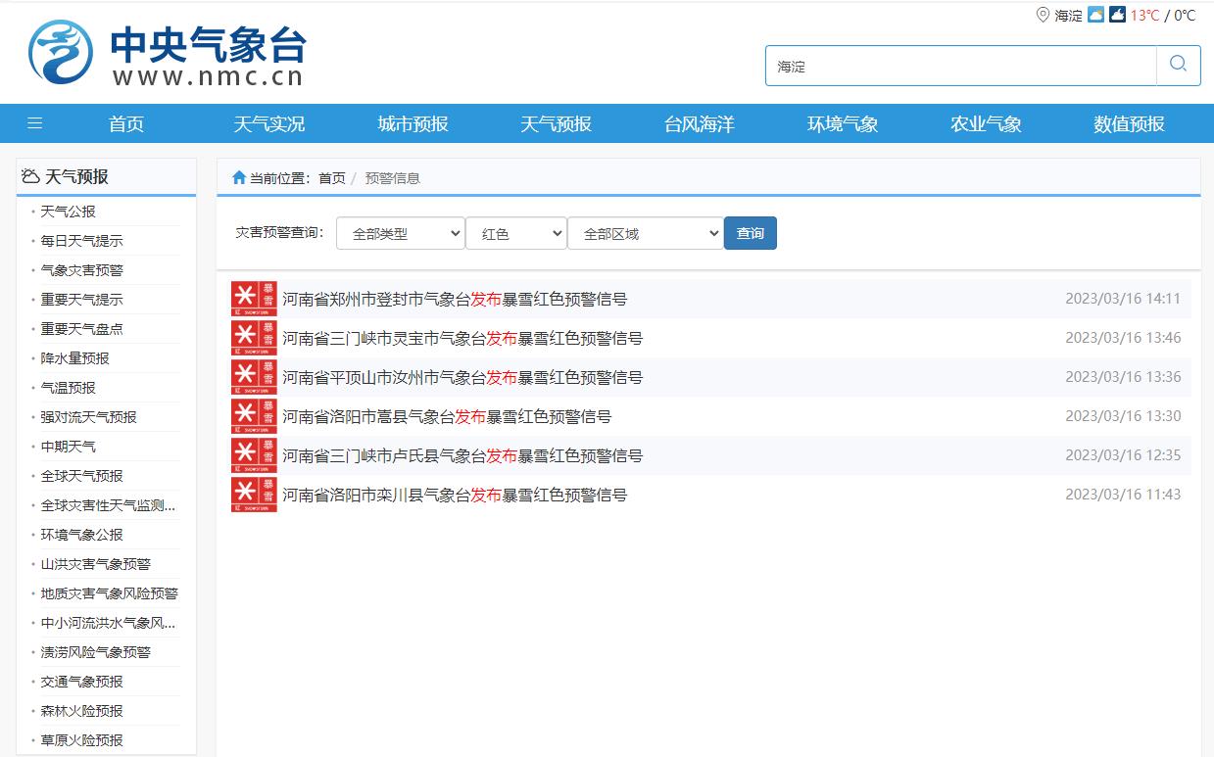
Task: Click the NMC dragon logo
Action: tap(61, 53)
